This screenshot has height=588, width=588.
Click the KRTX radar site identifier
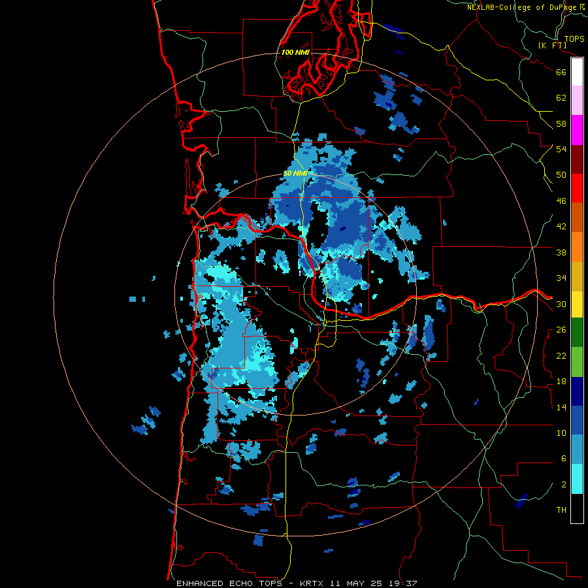pyautogui.click(x=313, y=583)
